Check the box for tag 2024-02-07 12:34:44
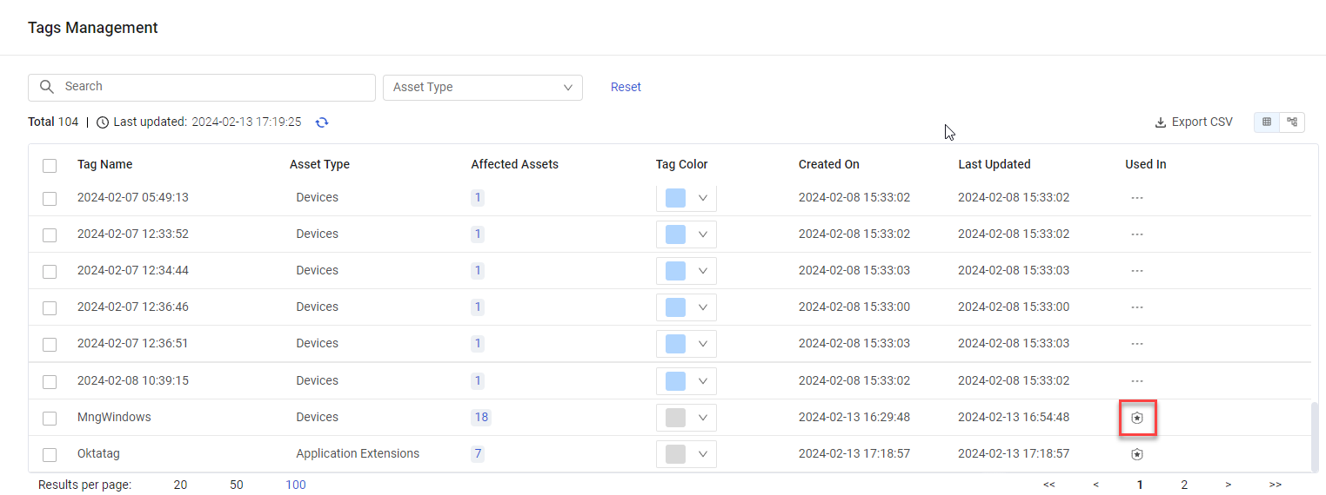 tap(50, 272)
